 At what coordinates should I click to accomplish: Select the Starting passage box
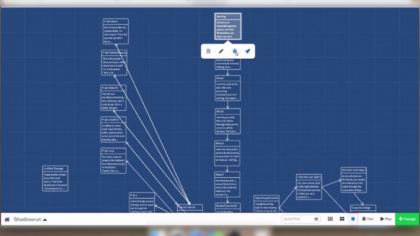pos(228,27)
